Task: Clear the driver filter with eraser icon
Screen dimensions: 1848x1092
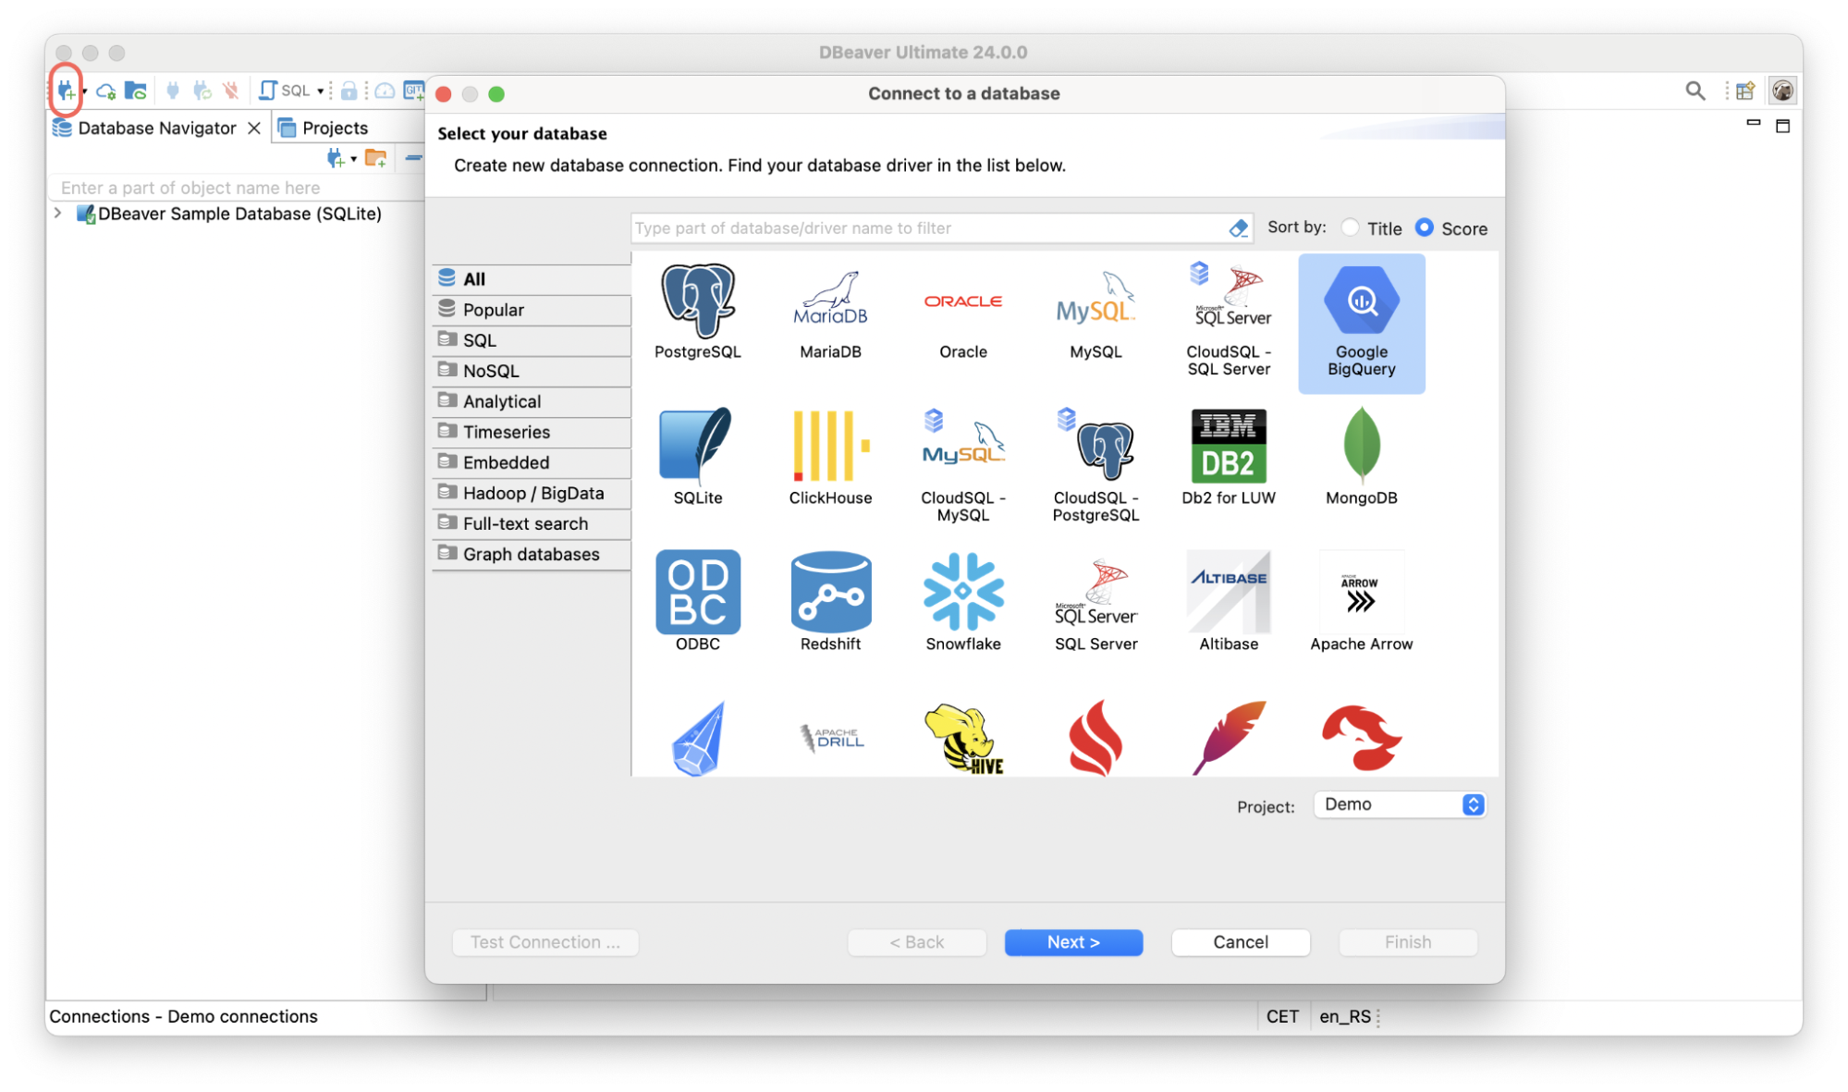Action: pyautogui.click(x=1237, y=227)
